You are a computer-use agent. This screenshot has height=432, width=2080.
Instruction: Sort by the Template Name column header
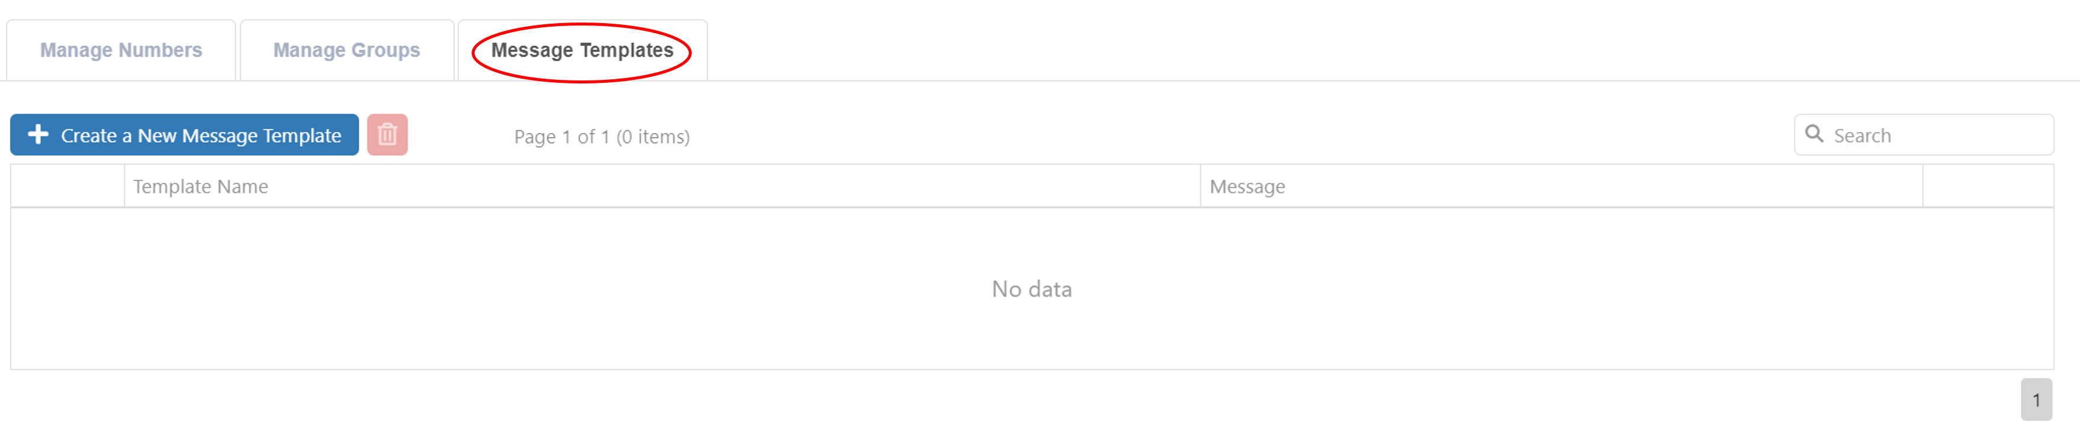pos(200,186)
